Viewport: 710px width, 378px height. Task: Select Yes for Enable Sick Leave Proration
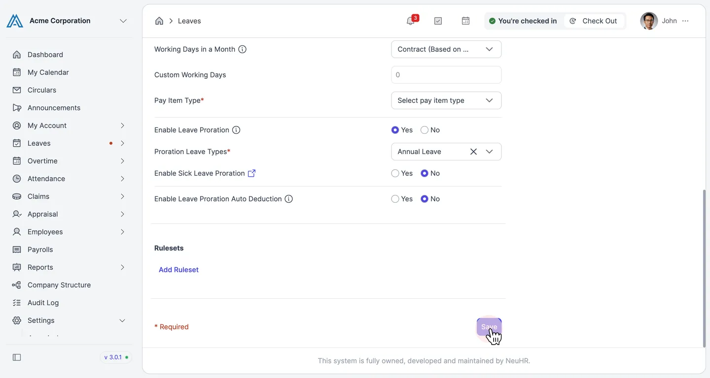395,173
